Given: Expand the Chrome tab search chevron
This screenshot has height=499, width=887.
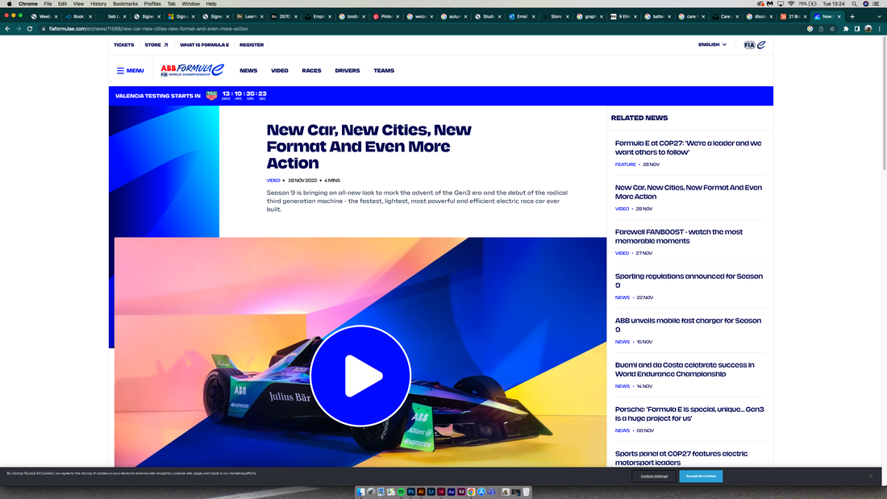Looking at the screenshot, I should [x=879, y=16].
